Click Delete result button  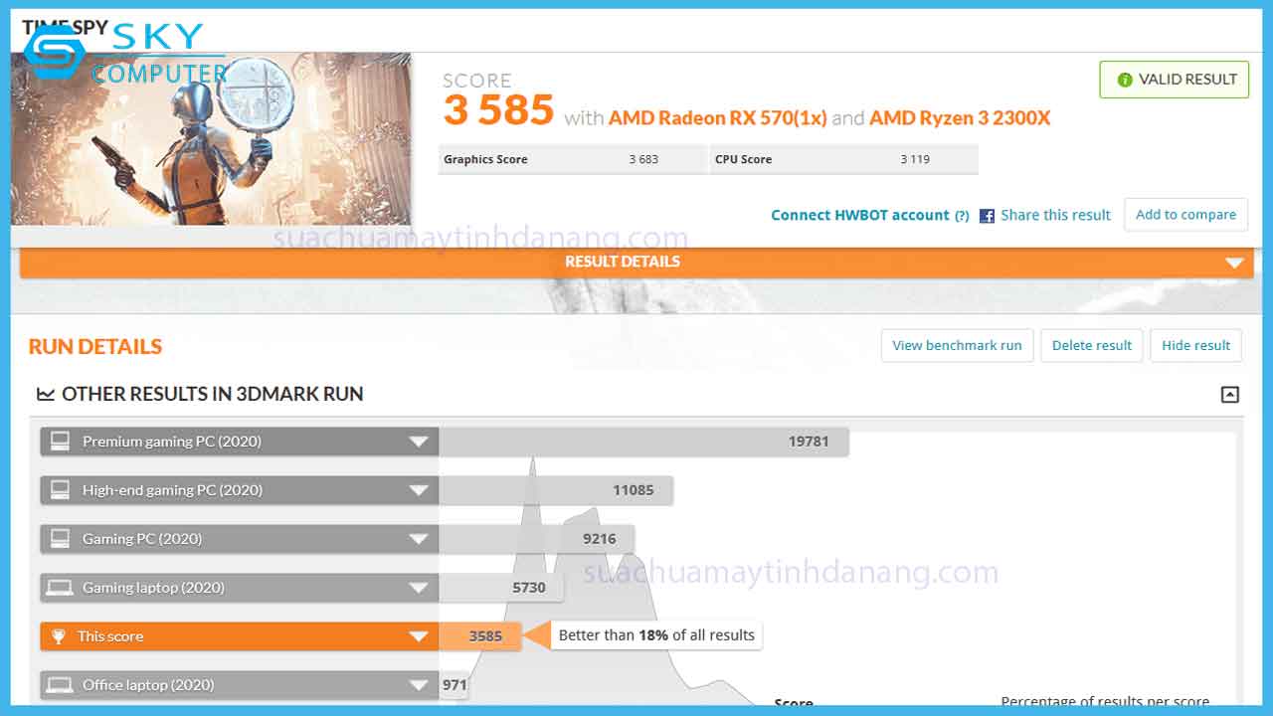click(1092, 345)
